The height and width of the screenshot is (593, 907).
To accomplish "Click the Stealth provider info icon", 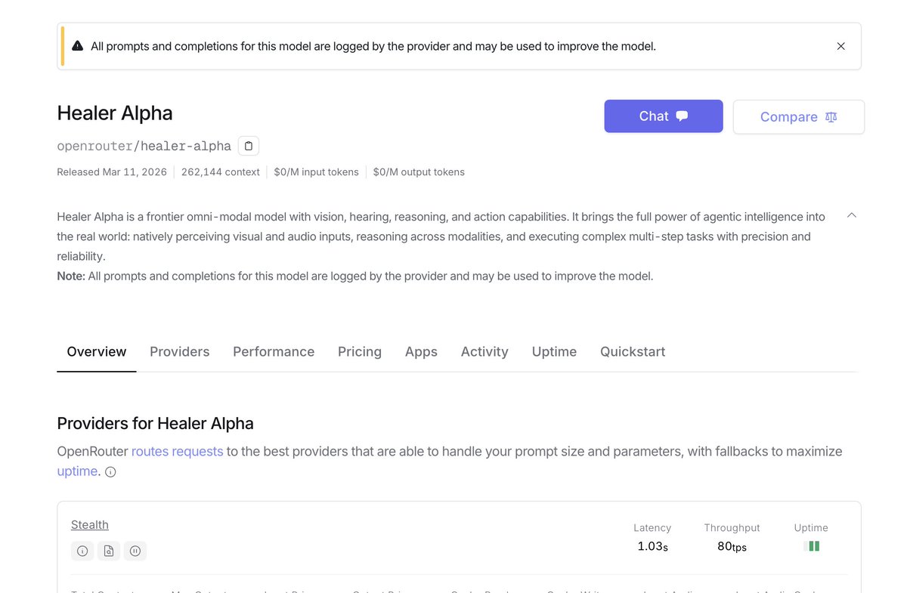I will 82,551.
